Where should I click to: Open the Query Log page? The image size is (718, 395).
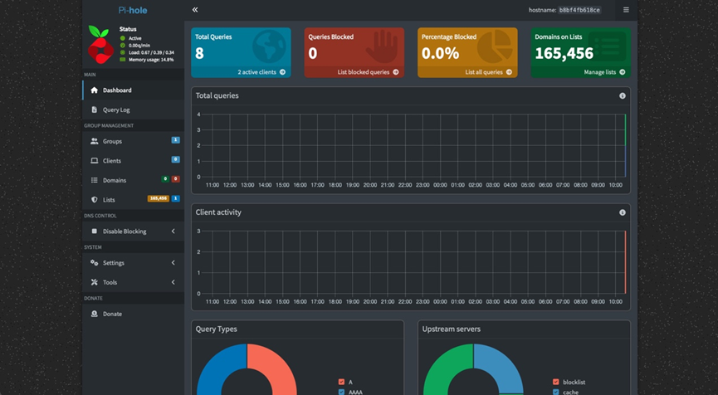pos(115,110)
